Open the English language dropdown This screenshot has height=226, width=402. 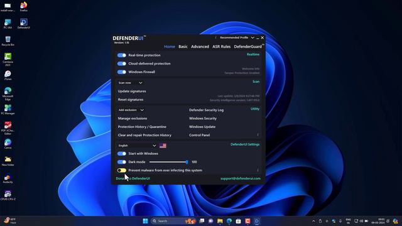tap(137, 146)
